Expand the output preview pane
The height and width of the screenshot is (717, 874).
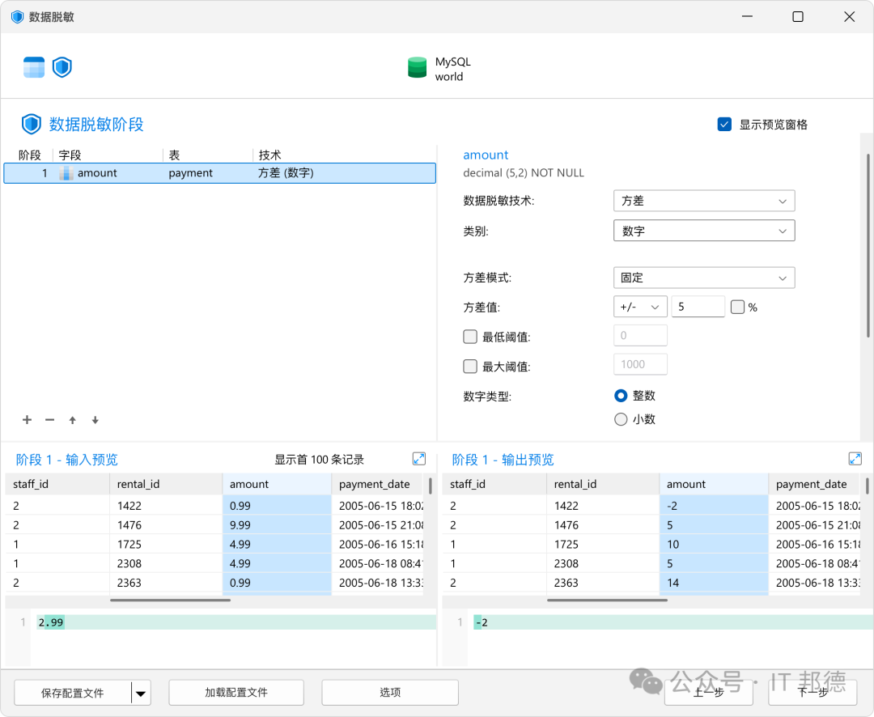click(855, 459)
